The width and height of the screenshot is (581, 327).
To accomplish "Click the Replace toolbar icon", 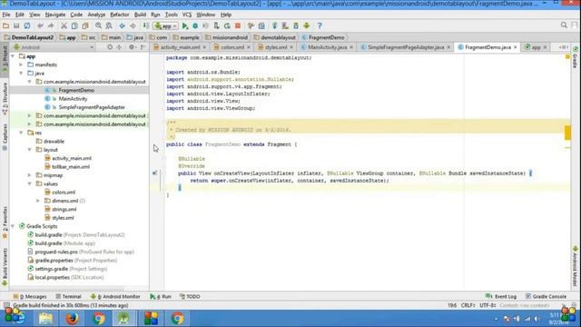I will [109, 25].
